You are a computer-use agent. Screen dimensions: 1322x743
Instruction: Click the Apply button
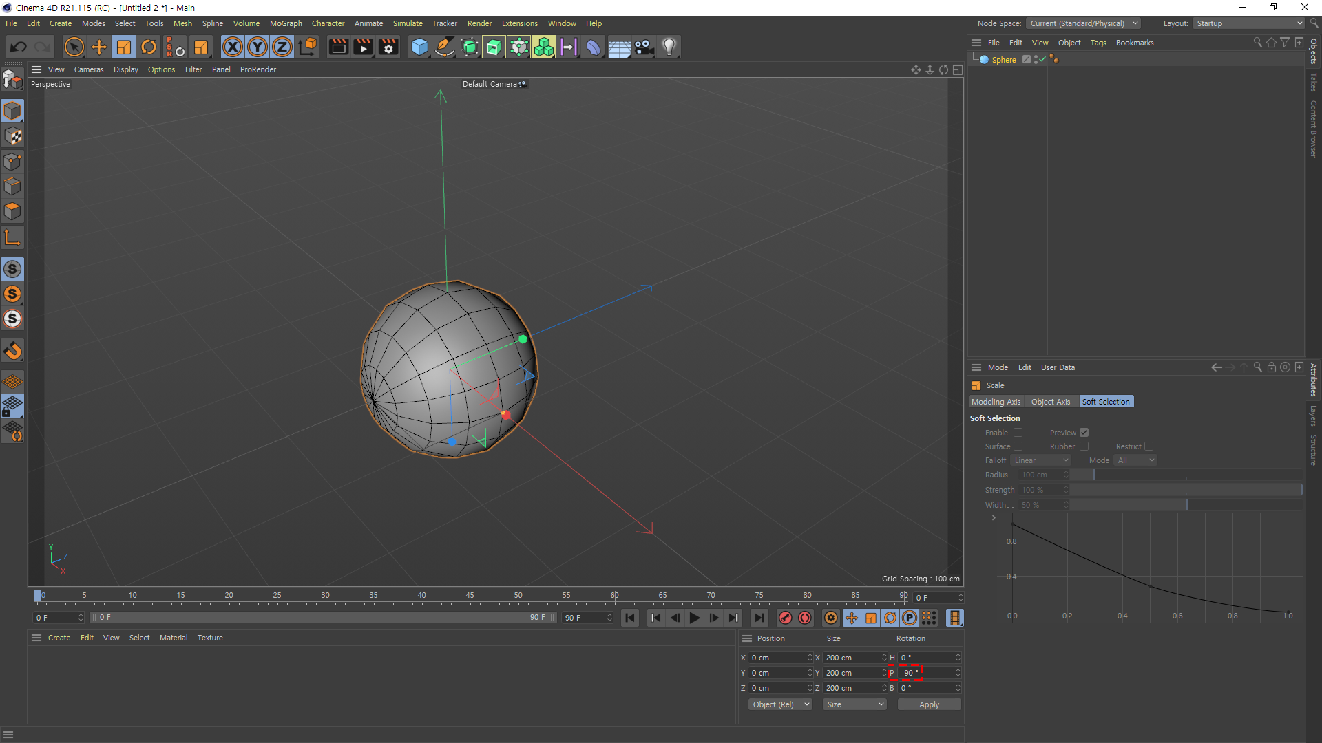929,704
